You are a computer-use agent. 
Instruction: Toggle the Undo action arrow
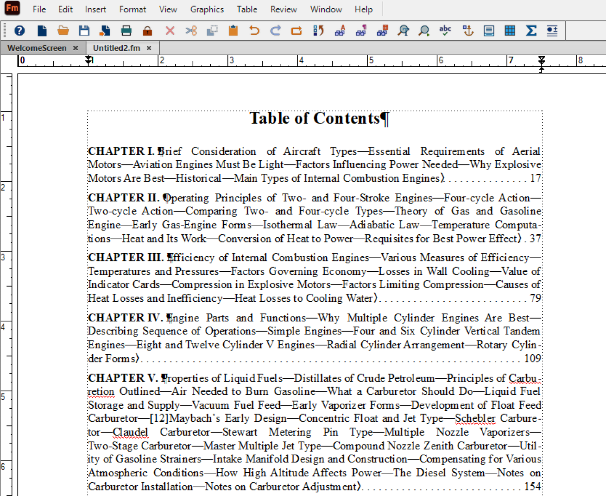coord(254,30)
